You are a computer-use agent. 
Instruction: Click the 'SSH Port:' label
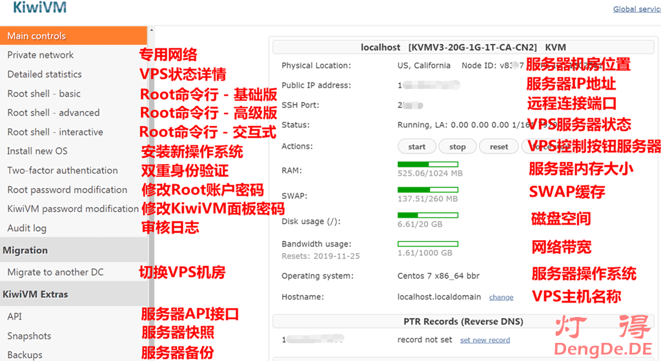(301, 105)
